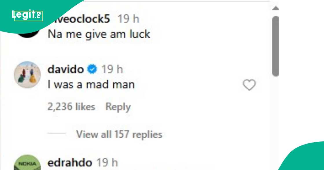This screenshot has height=170, width=324.
Task: Click the 19 h timestamp on top comment
Action: 128,19
